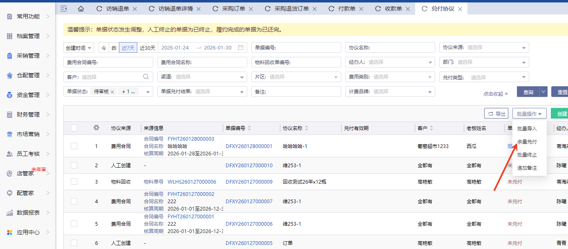Open the 创建时间 dropdown selector
Image resolution: width=568 pixels, height=249 pixels.
[x=79, y=48]
